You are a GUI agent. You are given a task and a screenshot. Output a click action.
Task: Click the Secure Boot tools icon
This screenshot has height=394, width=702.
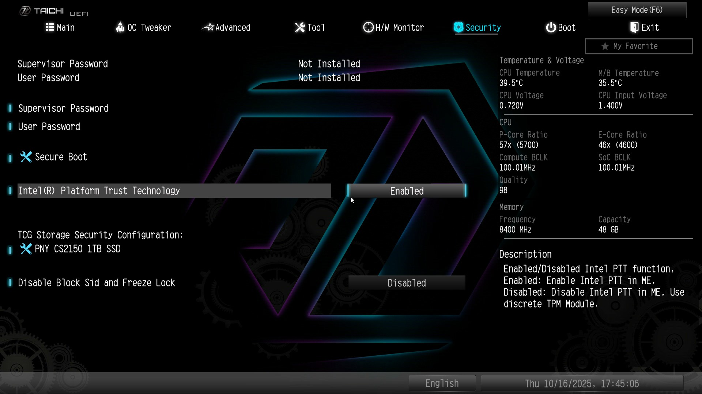click(26, 157)
